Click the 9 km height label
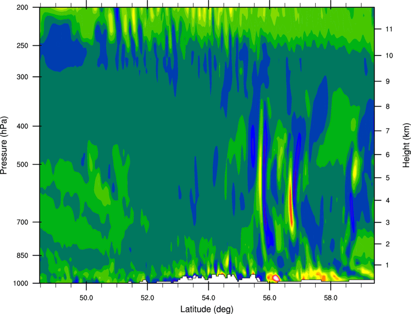The width and height of the screenshot is (411, 314). pyautogui.click(x=387, y=82)
